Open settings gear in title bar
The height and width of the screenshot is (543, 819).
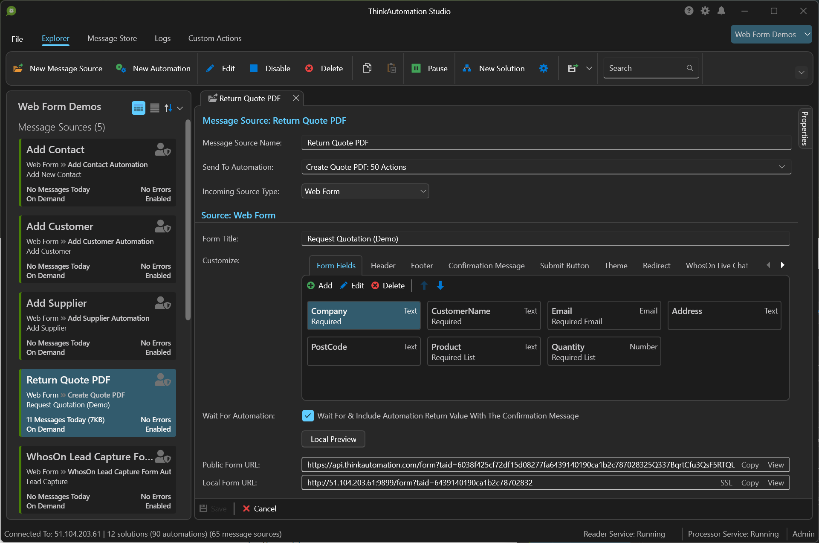click(x=705, y=11)
